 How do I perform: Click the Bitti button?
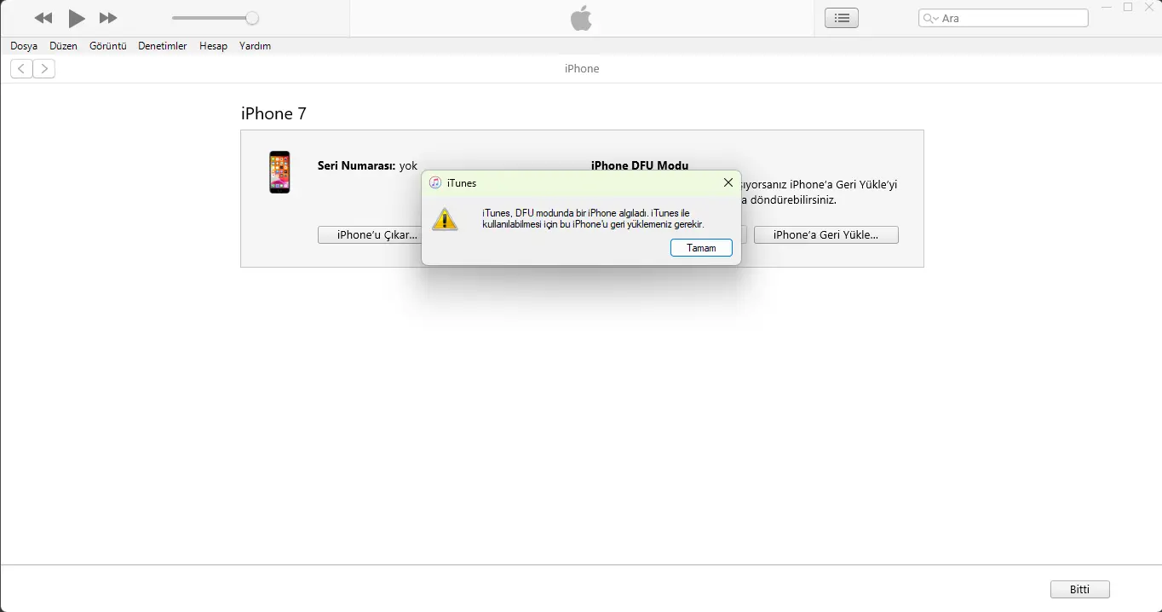tap(1080, 590)
